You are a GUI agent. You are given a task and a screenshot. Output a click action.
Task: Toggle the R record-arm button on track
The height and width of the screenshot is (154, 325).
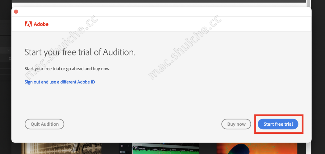pyautogui.click(x=122, y=146)
